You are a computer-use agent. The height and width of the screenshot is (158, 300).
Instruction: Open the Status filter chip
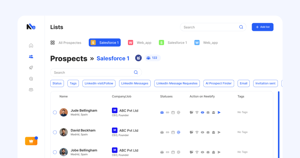57,83
